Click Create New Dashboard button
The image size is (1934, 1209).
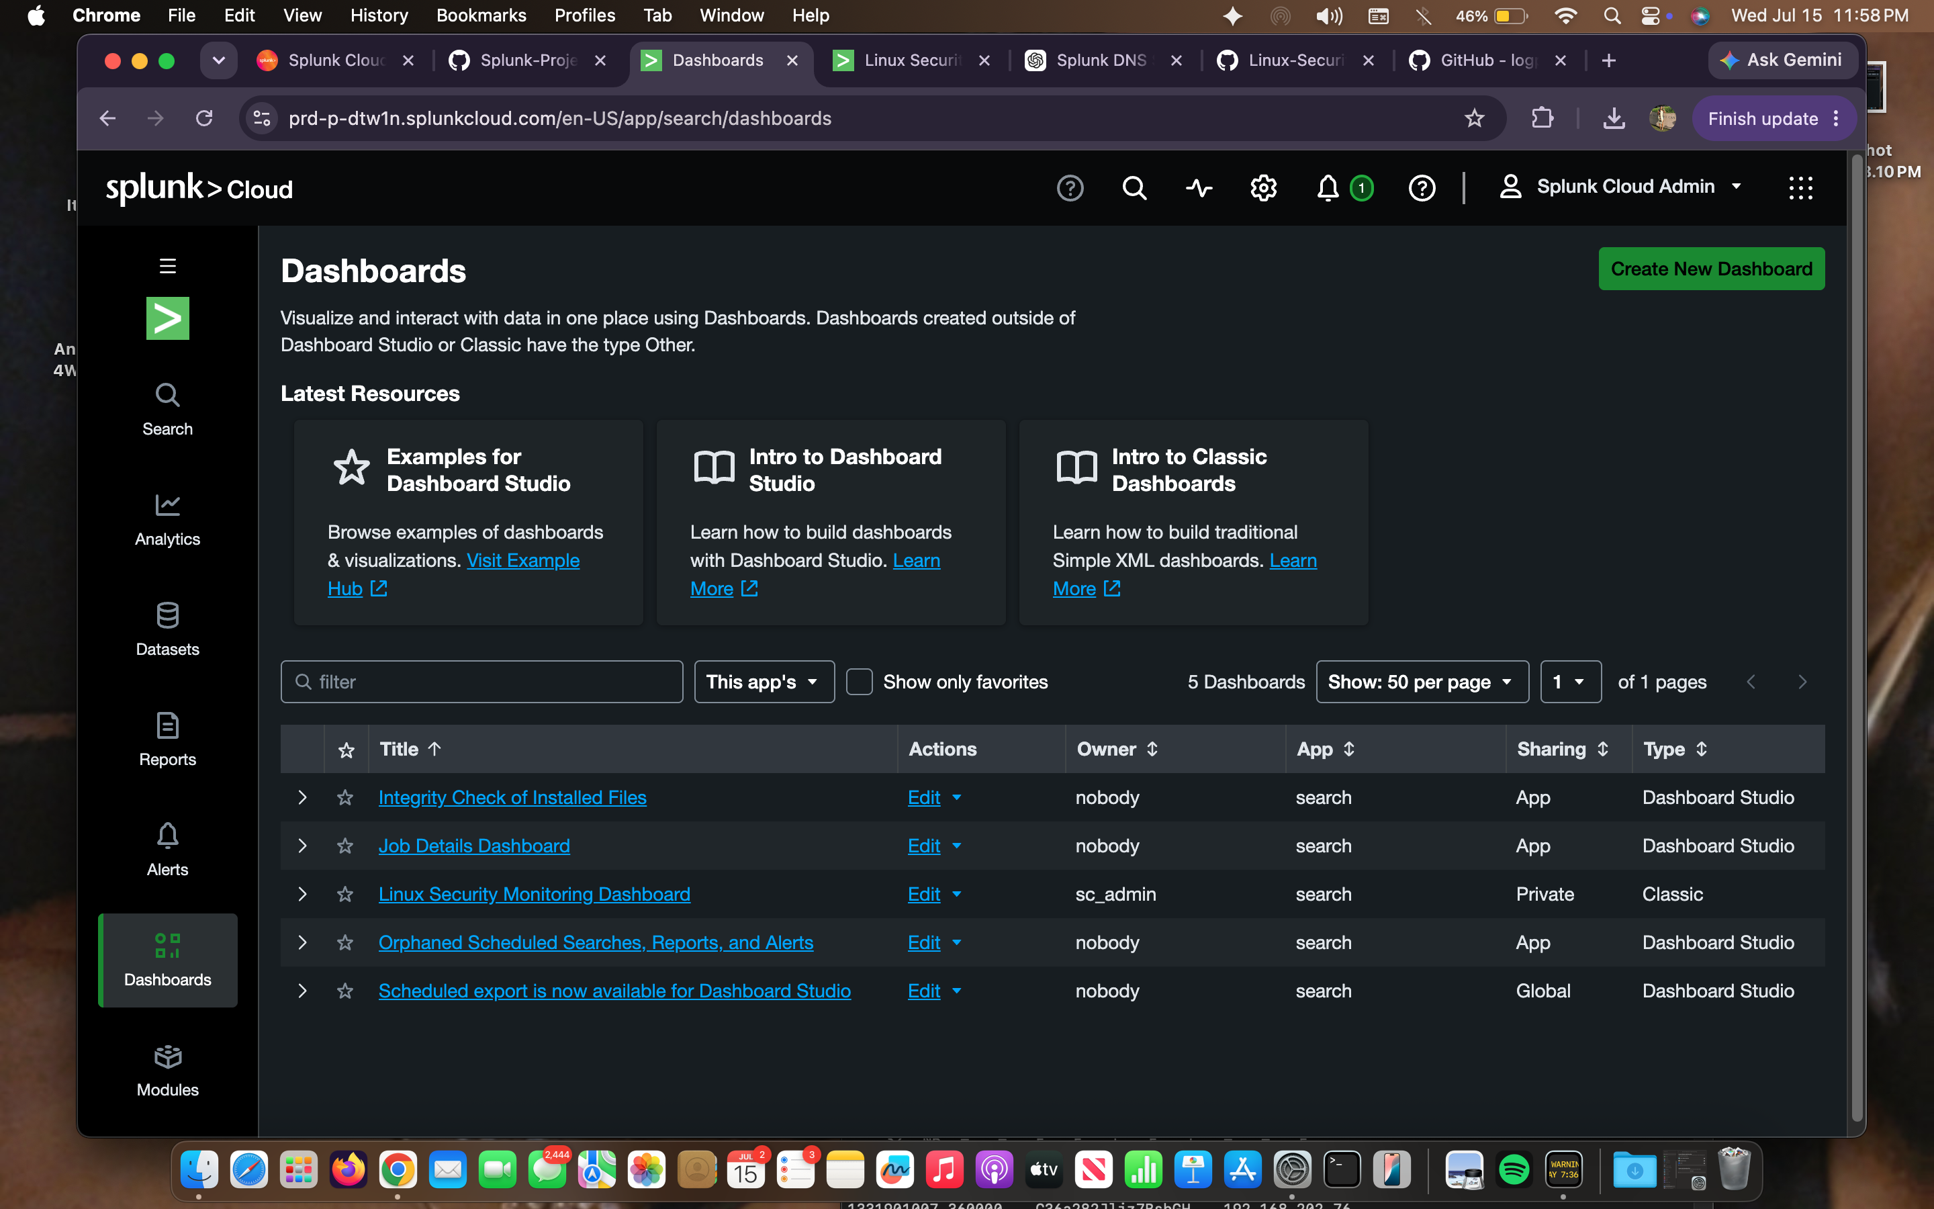point(1711,269)
